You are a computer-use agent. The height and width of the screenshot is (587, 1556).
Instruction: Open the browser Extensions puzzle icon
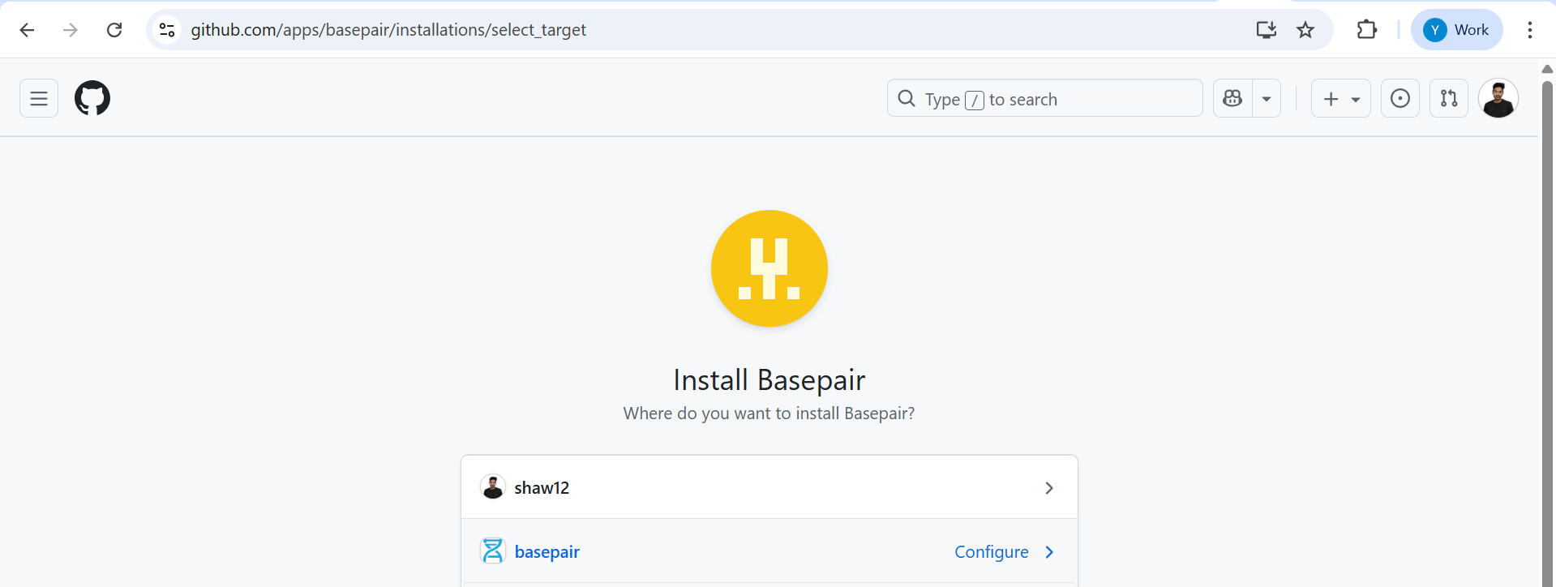tap(1366, 30)
